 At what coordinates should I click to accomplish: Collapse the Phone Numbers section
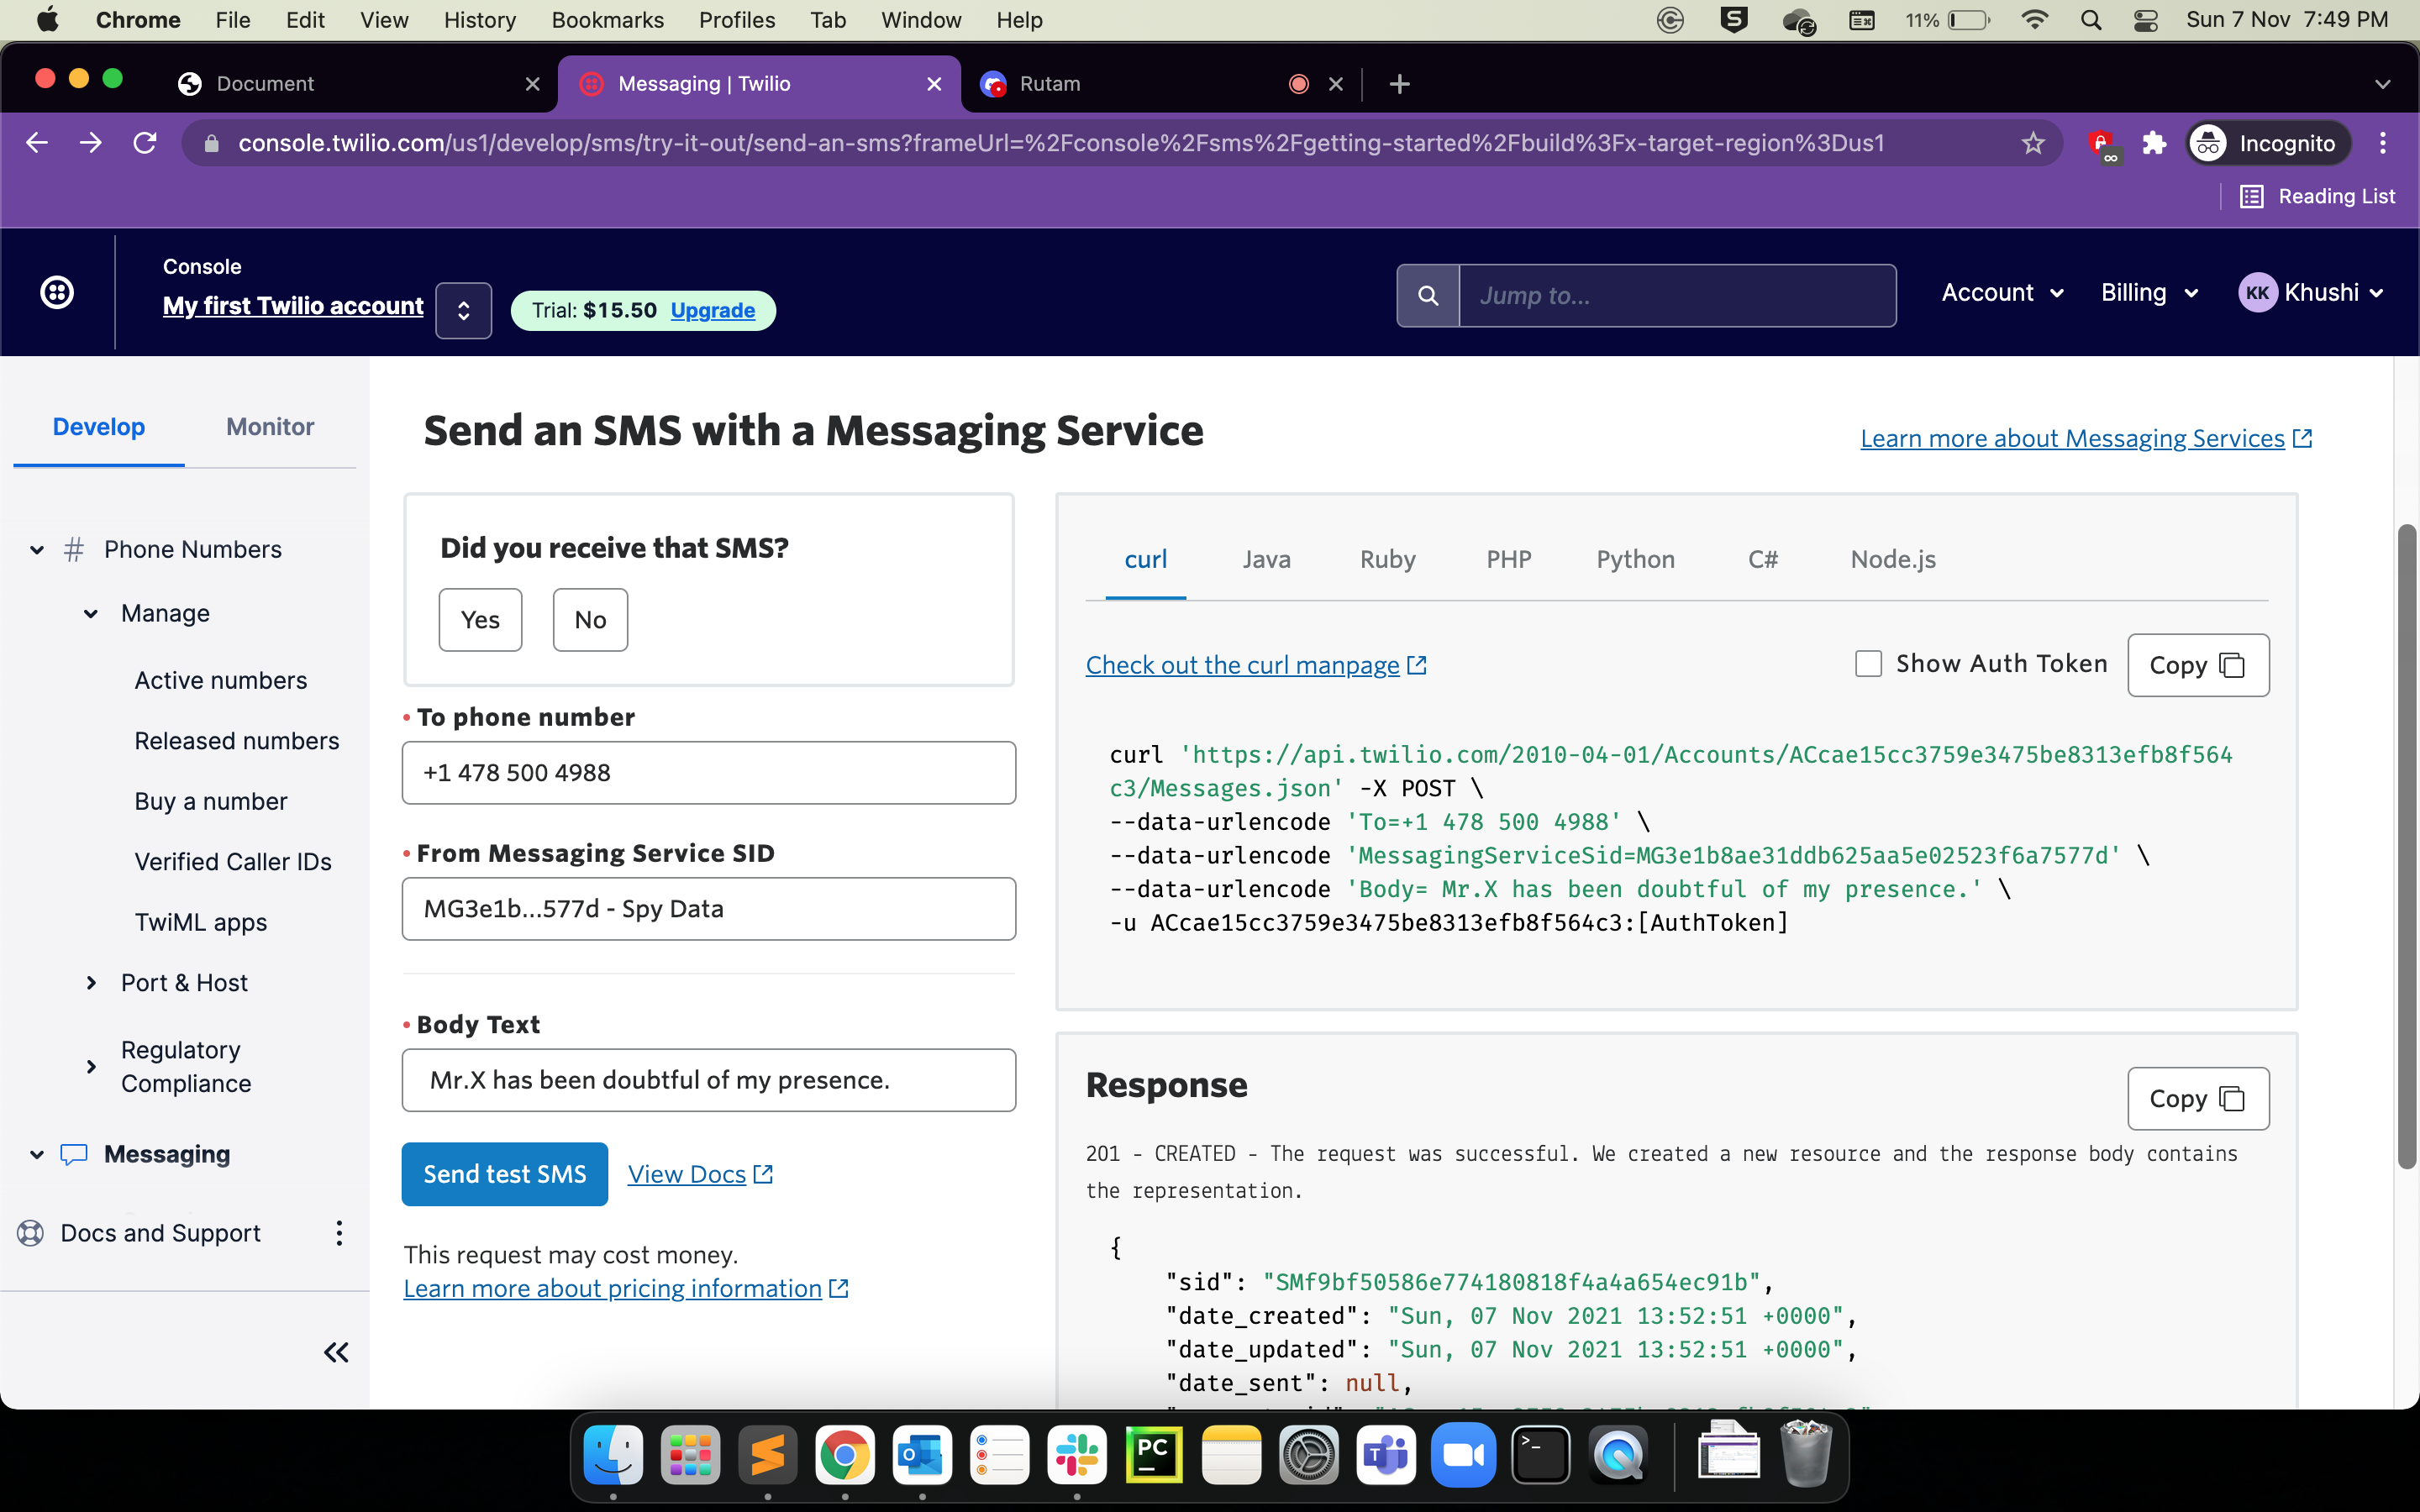(x=37, y=550)
